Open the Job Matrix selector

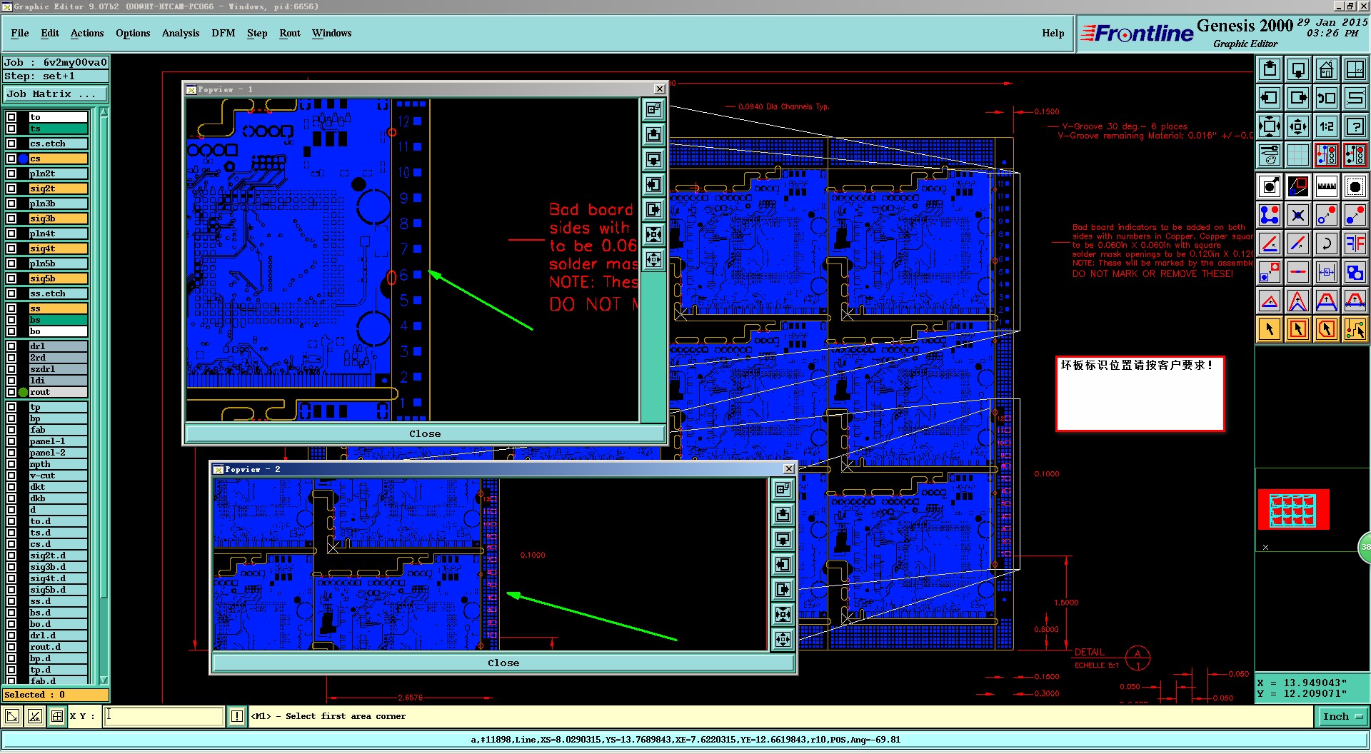point(56,94)
